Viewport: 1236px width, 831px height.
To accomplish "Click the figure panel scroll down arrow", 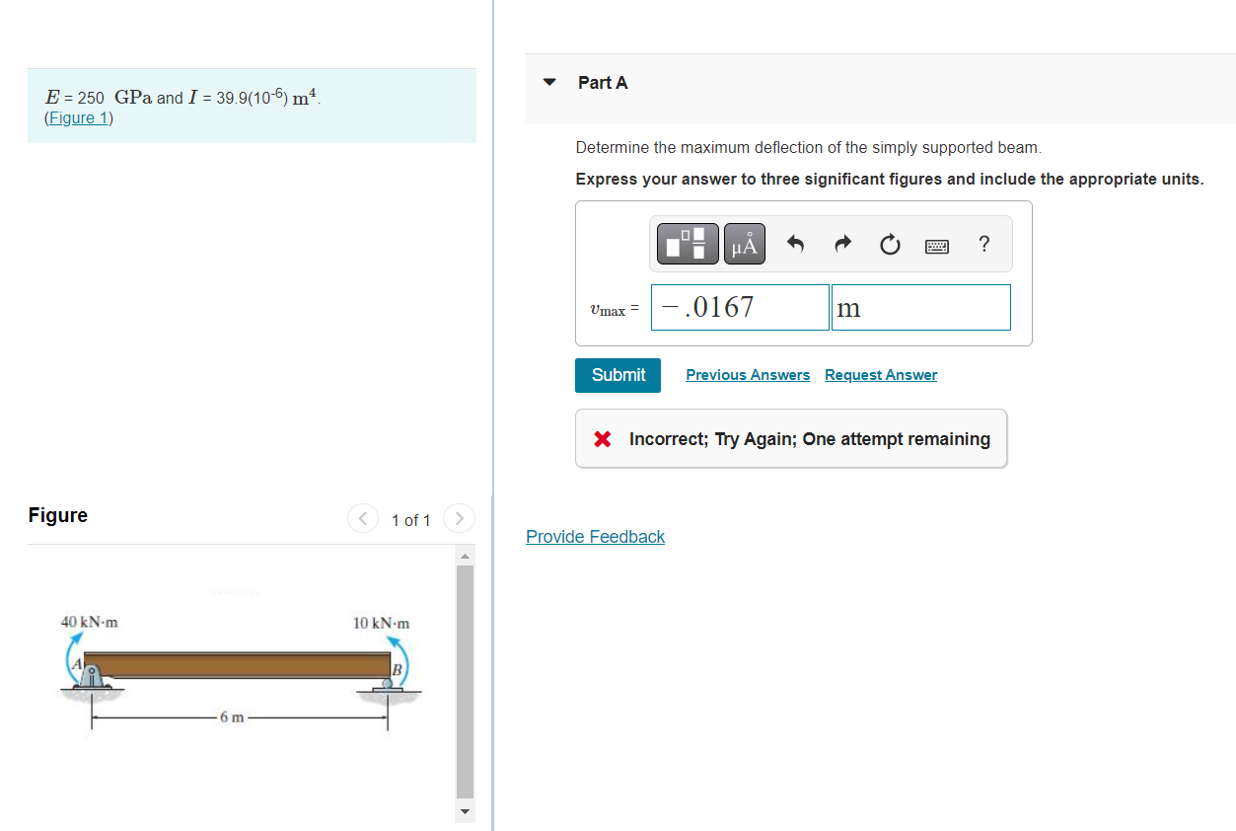I will click(465, 812).
